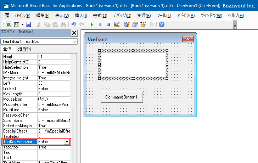The width and height of the screenshot is (258, 163).
Task: Select the MaxLength property
Action: coord(20,94)
